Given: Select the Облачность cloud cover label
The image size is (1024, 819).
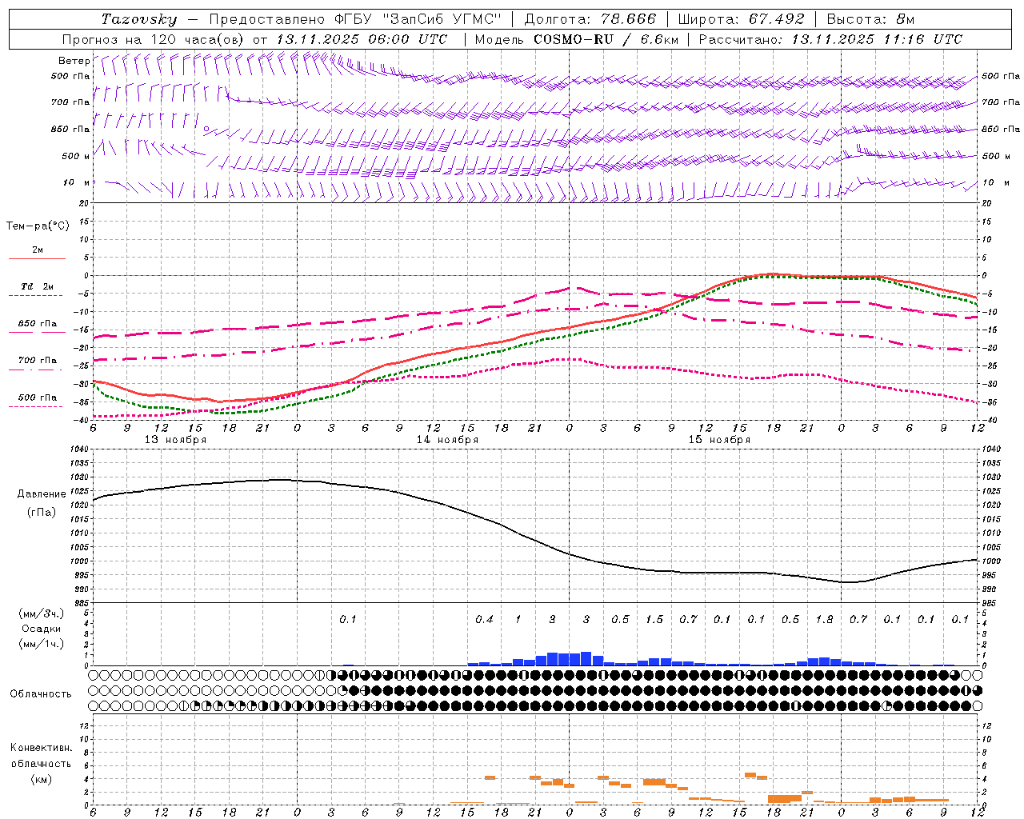Looking at the screenshot, I should click(x=41, y=694).
